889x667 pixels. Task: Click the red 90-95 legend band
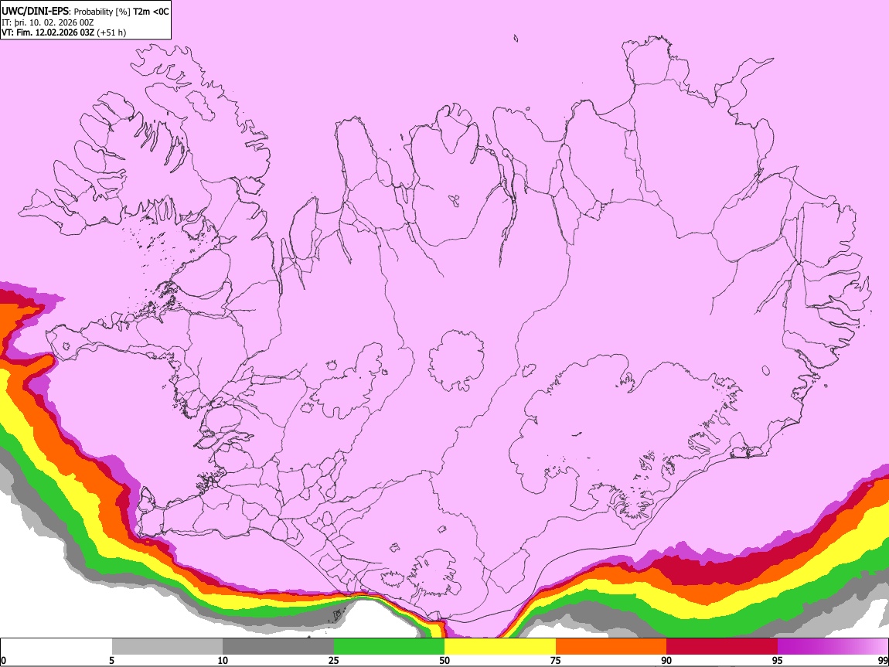(x=722, y=646)
